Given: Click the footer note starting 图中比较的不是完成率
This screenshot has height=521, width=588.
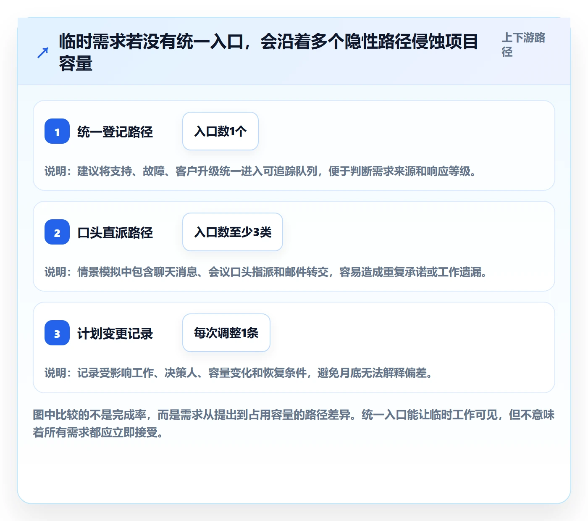Looking at the screenshot, I should coord(294,424).
